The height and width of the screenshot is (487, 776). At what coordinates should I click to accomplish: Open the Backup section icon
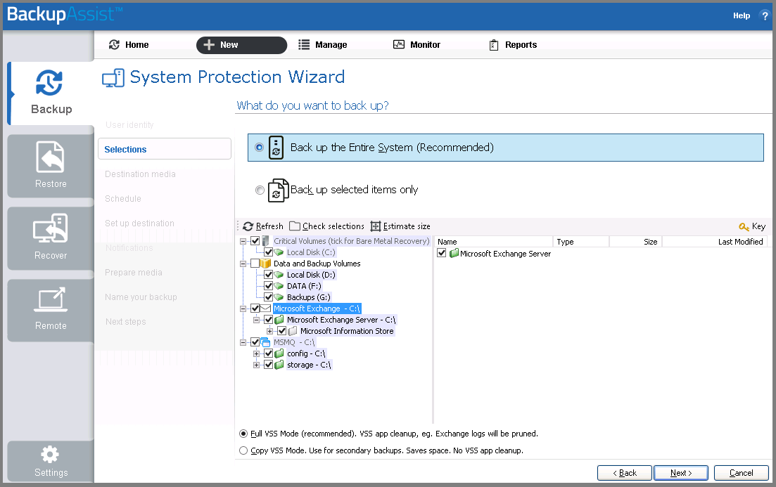pos(49,82)
